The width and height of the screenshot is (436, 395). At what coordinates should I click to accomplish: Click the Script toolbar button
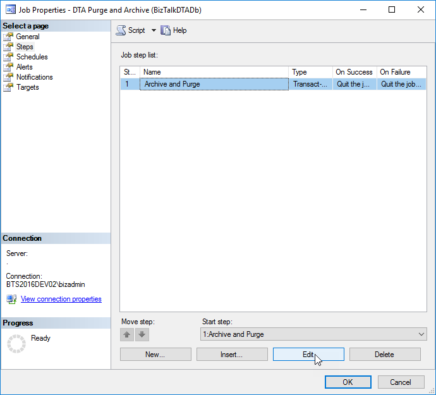click(x=131, y=30)
